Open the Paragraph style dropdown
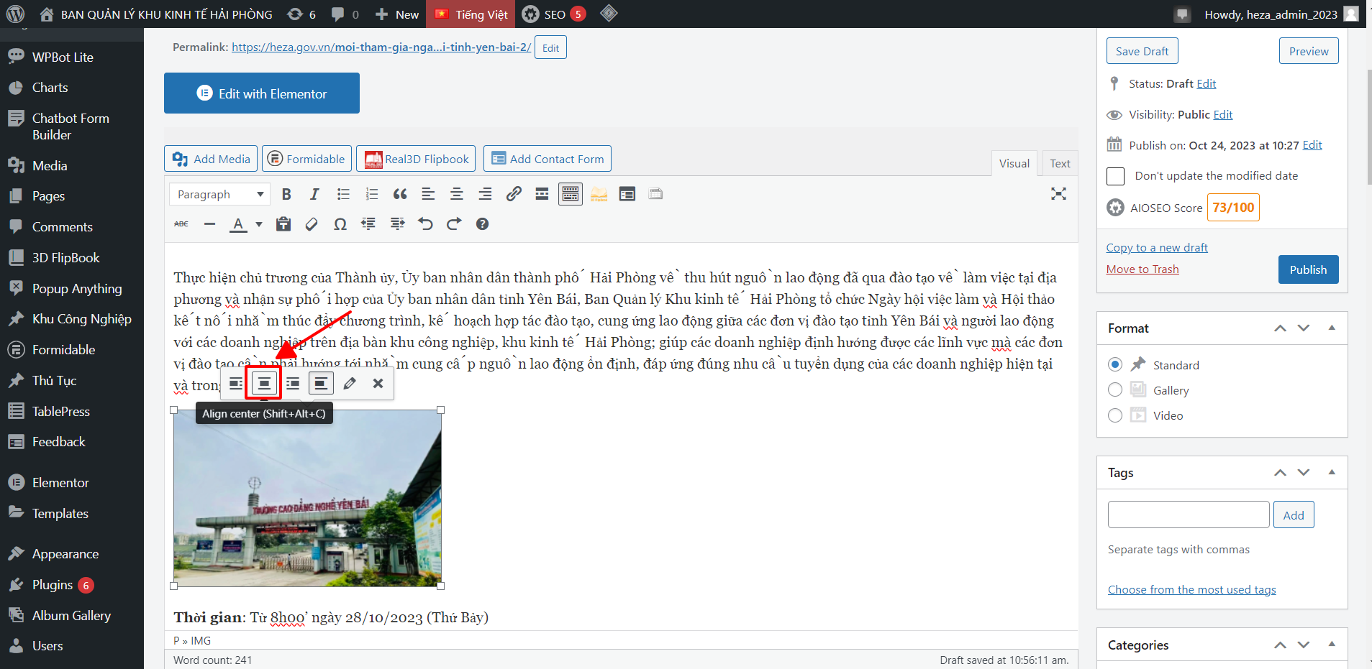This screenshot has width=1372, height=669. [x=219, y=194]
